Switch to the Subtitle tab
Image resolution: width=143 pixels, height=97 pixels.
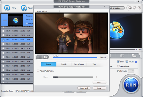click(64, 64)
